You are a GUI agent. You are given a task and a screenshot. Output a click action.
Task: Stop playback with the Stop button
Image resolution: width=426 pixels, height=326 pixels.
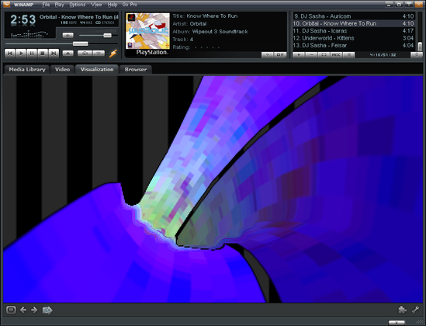(x=43, y=53)
